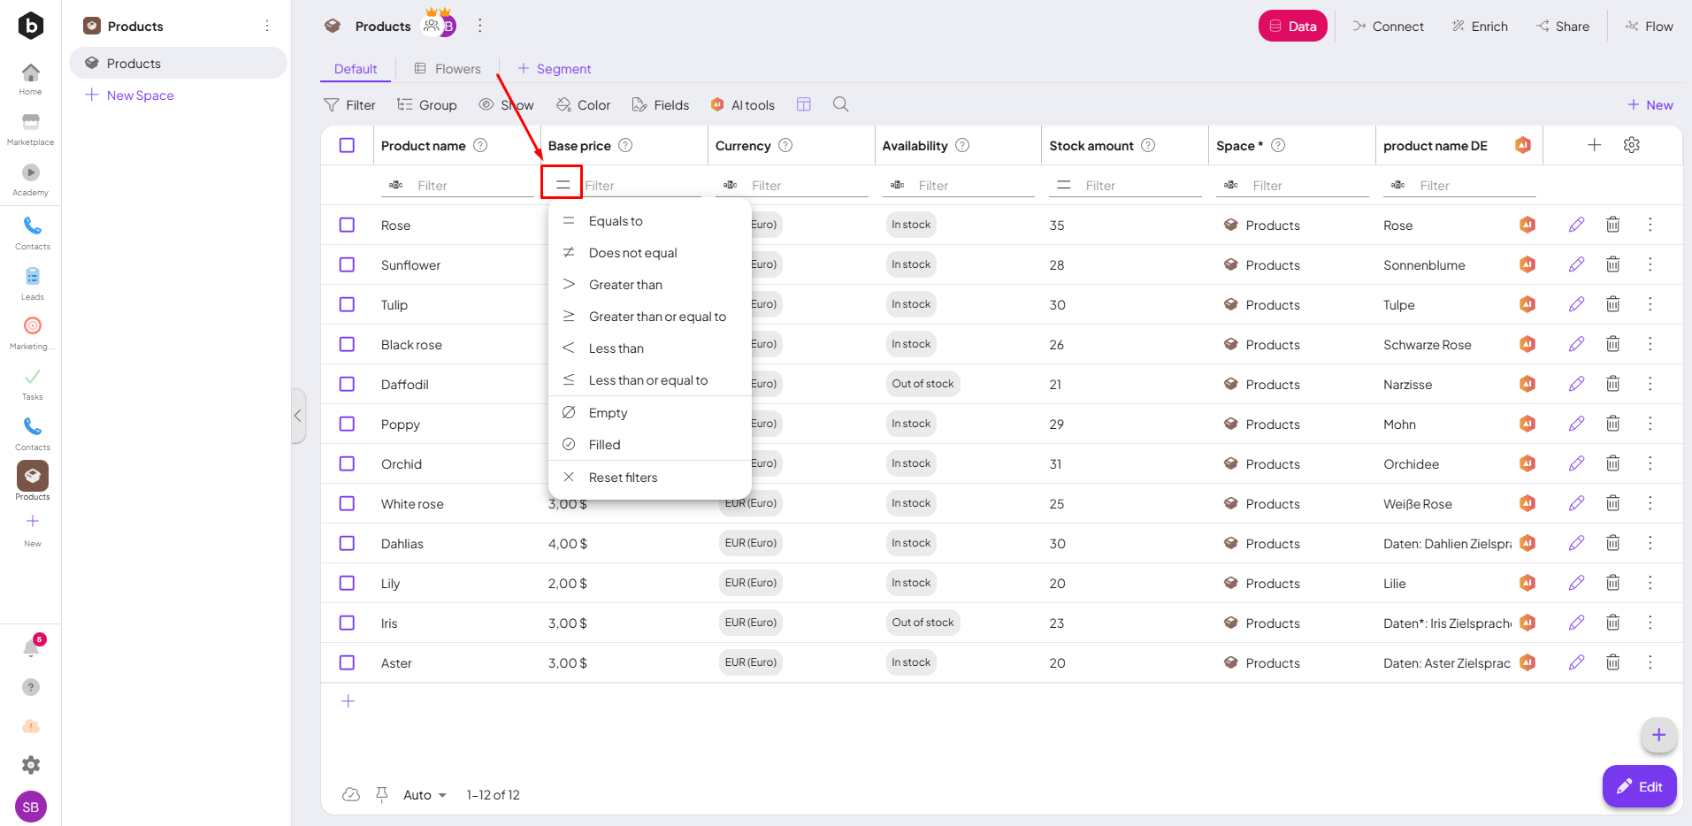The height and width of the screenshot is (826, 1692).
Task: Click the search magnifier icon in toolbar
Action: coord(840,104)
